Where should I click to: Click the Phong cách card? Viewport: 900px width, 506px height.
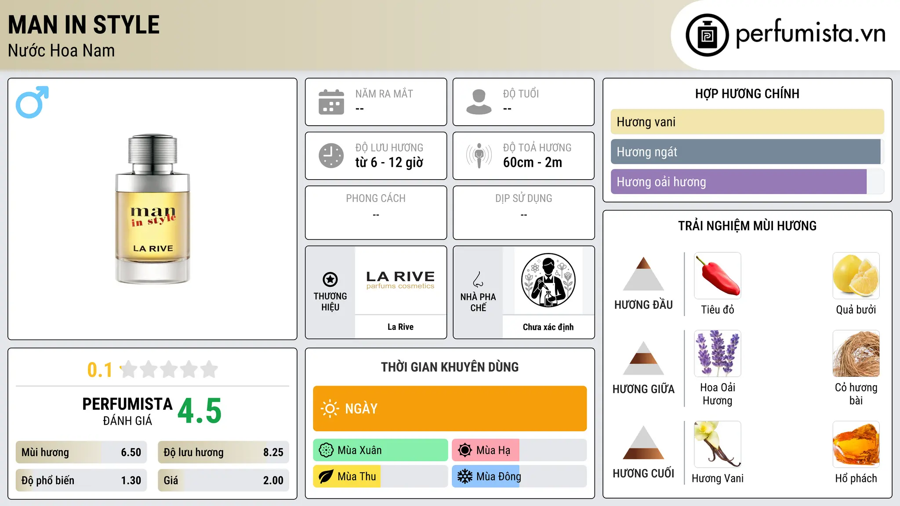376,213
